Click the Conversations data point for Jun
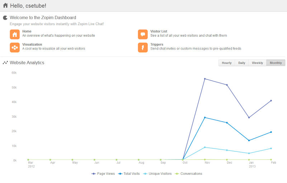This screenshot has height=183, width=287. [x=94, y=160]
